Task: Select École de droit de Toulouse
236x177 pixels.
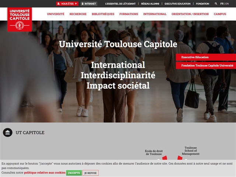Action: point(154,152)
